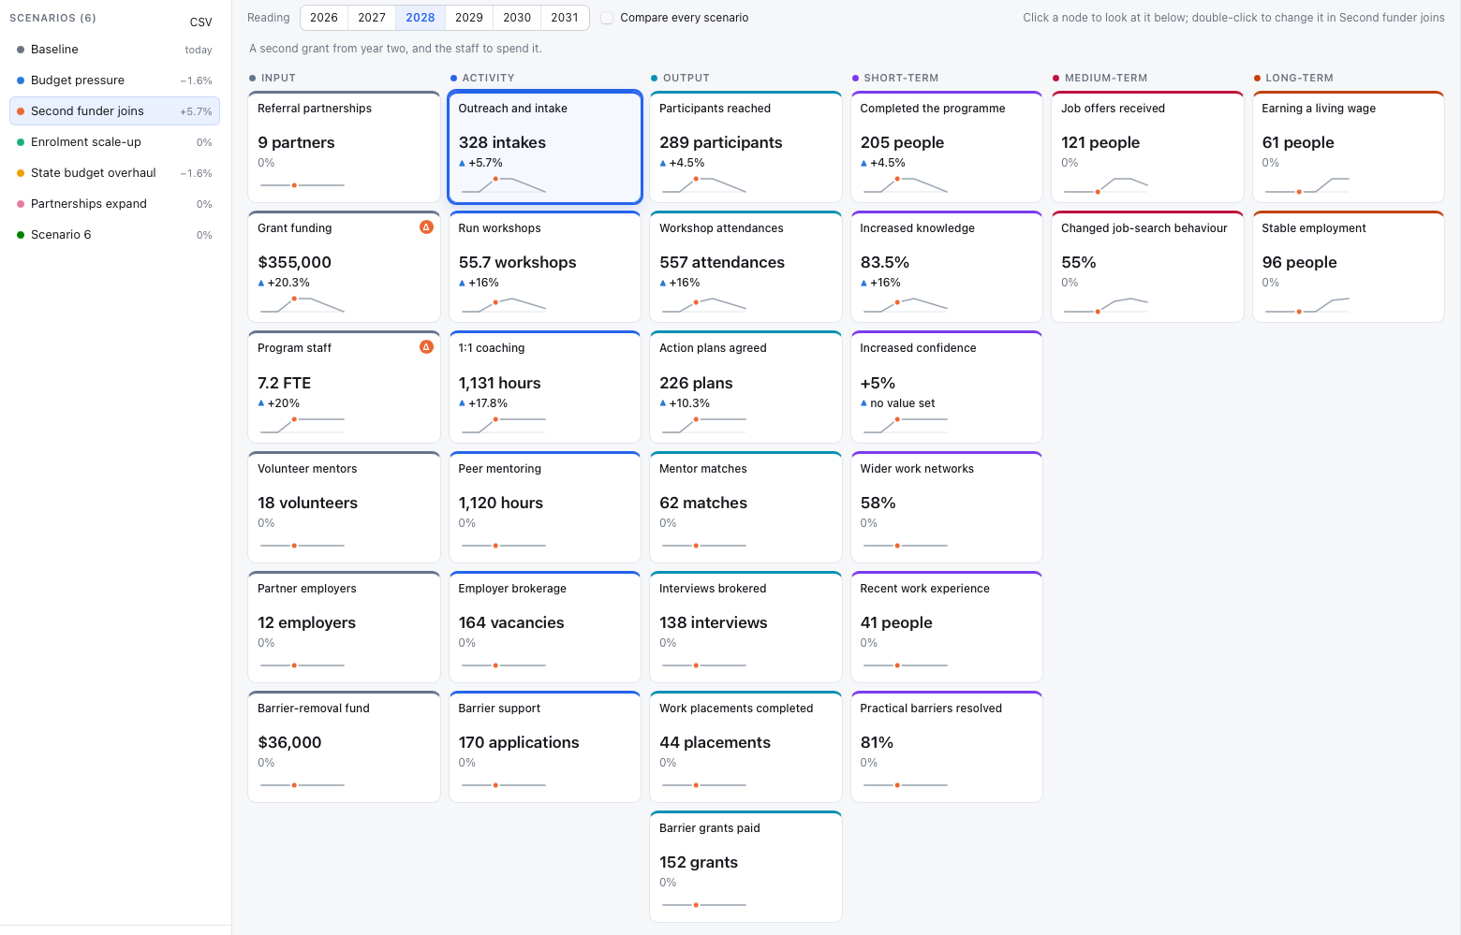Switch reading year to 2027
The width and height of the screenshot is (1461, 935).
[372, 18]
